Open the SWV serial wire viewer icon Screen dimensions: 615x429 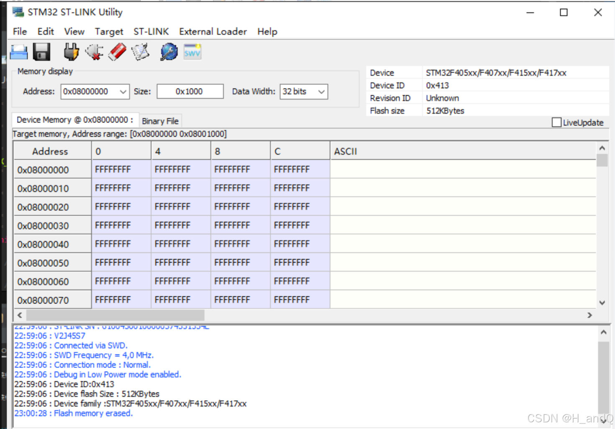(x=192, y=52)
